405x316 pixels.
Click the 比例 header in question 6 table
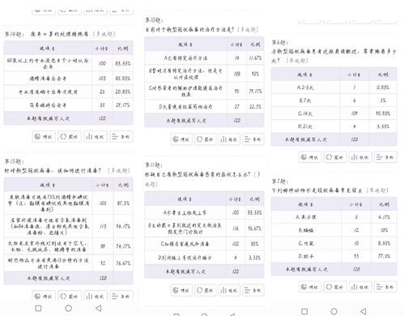click(383, 75)
